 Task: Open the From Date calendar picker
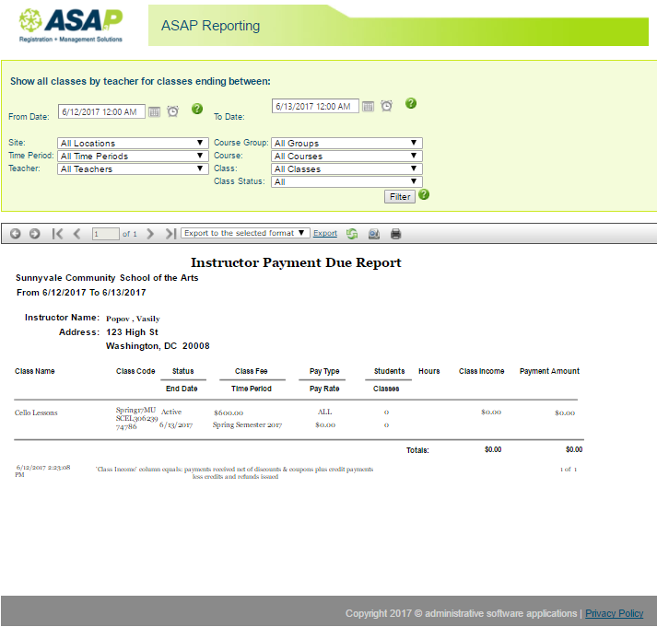[155, 111]
